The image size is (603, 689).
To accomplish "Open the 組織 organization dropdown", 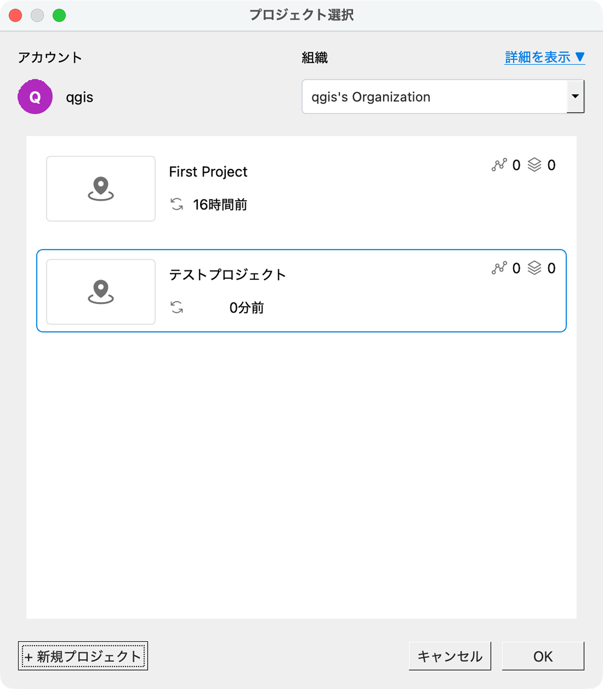I will click(437, 97).
